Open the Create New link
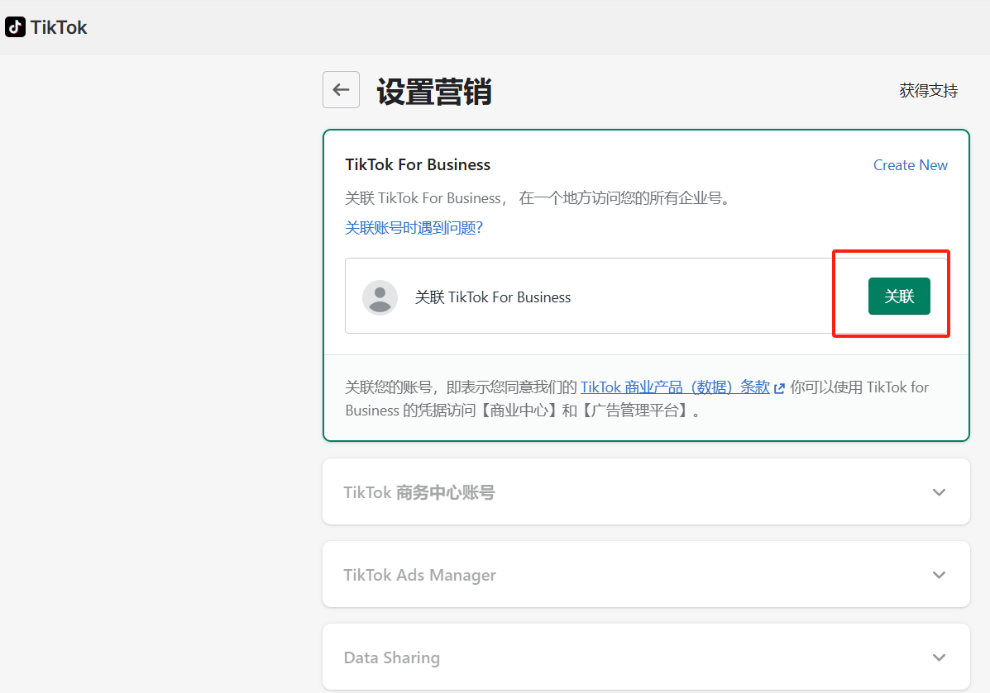Screen dimensions: 990x693 point(910,165)
